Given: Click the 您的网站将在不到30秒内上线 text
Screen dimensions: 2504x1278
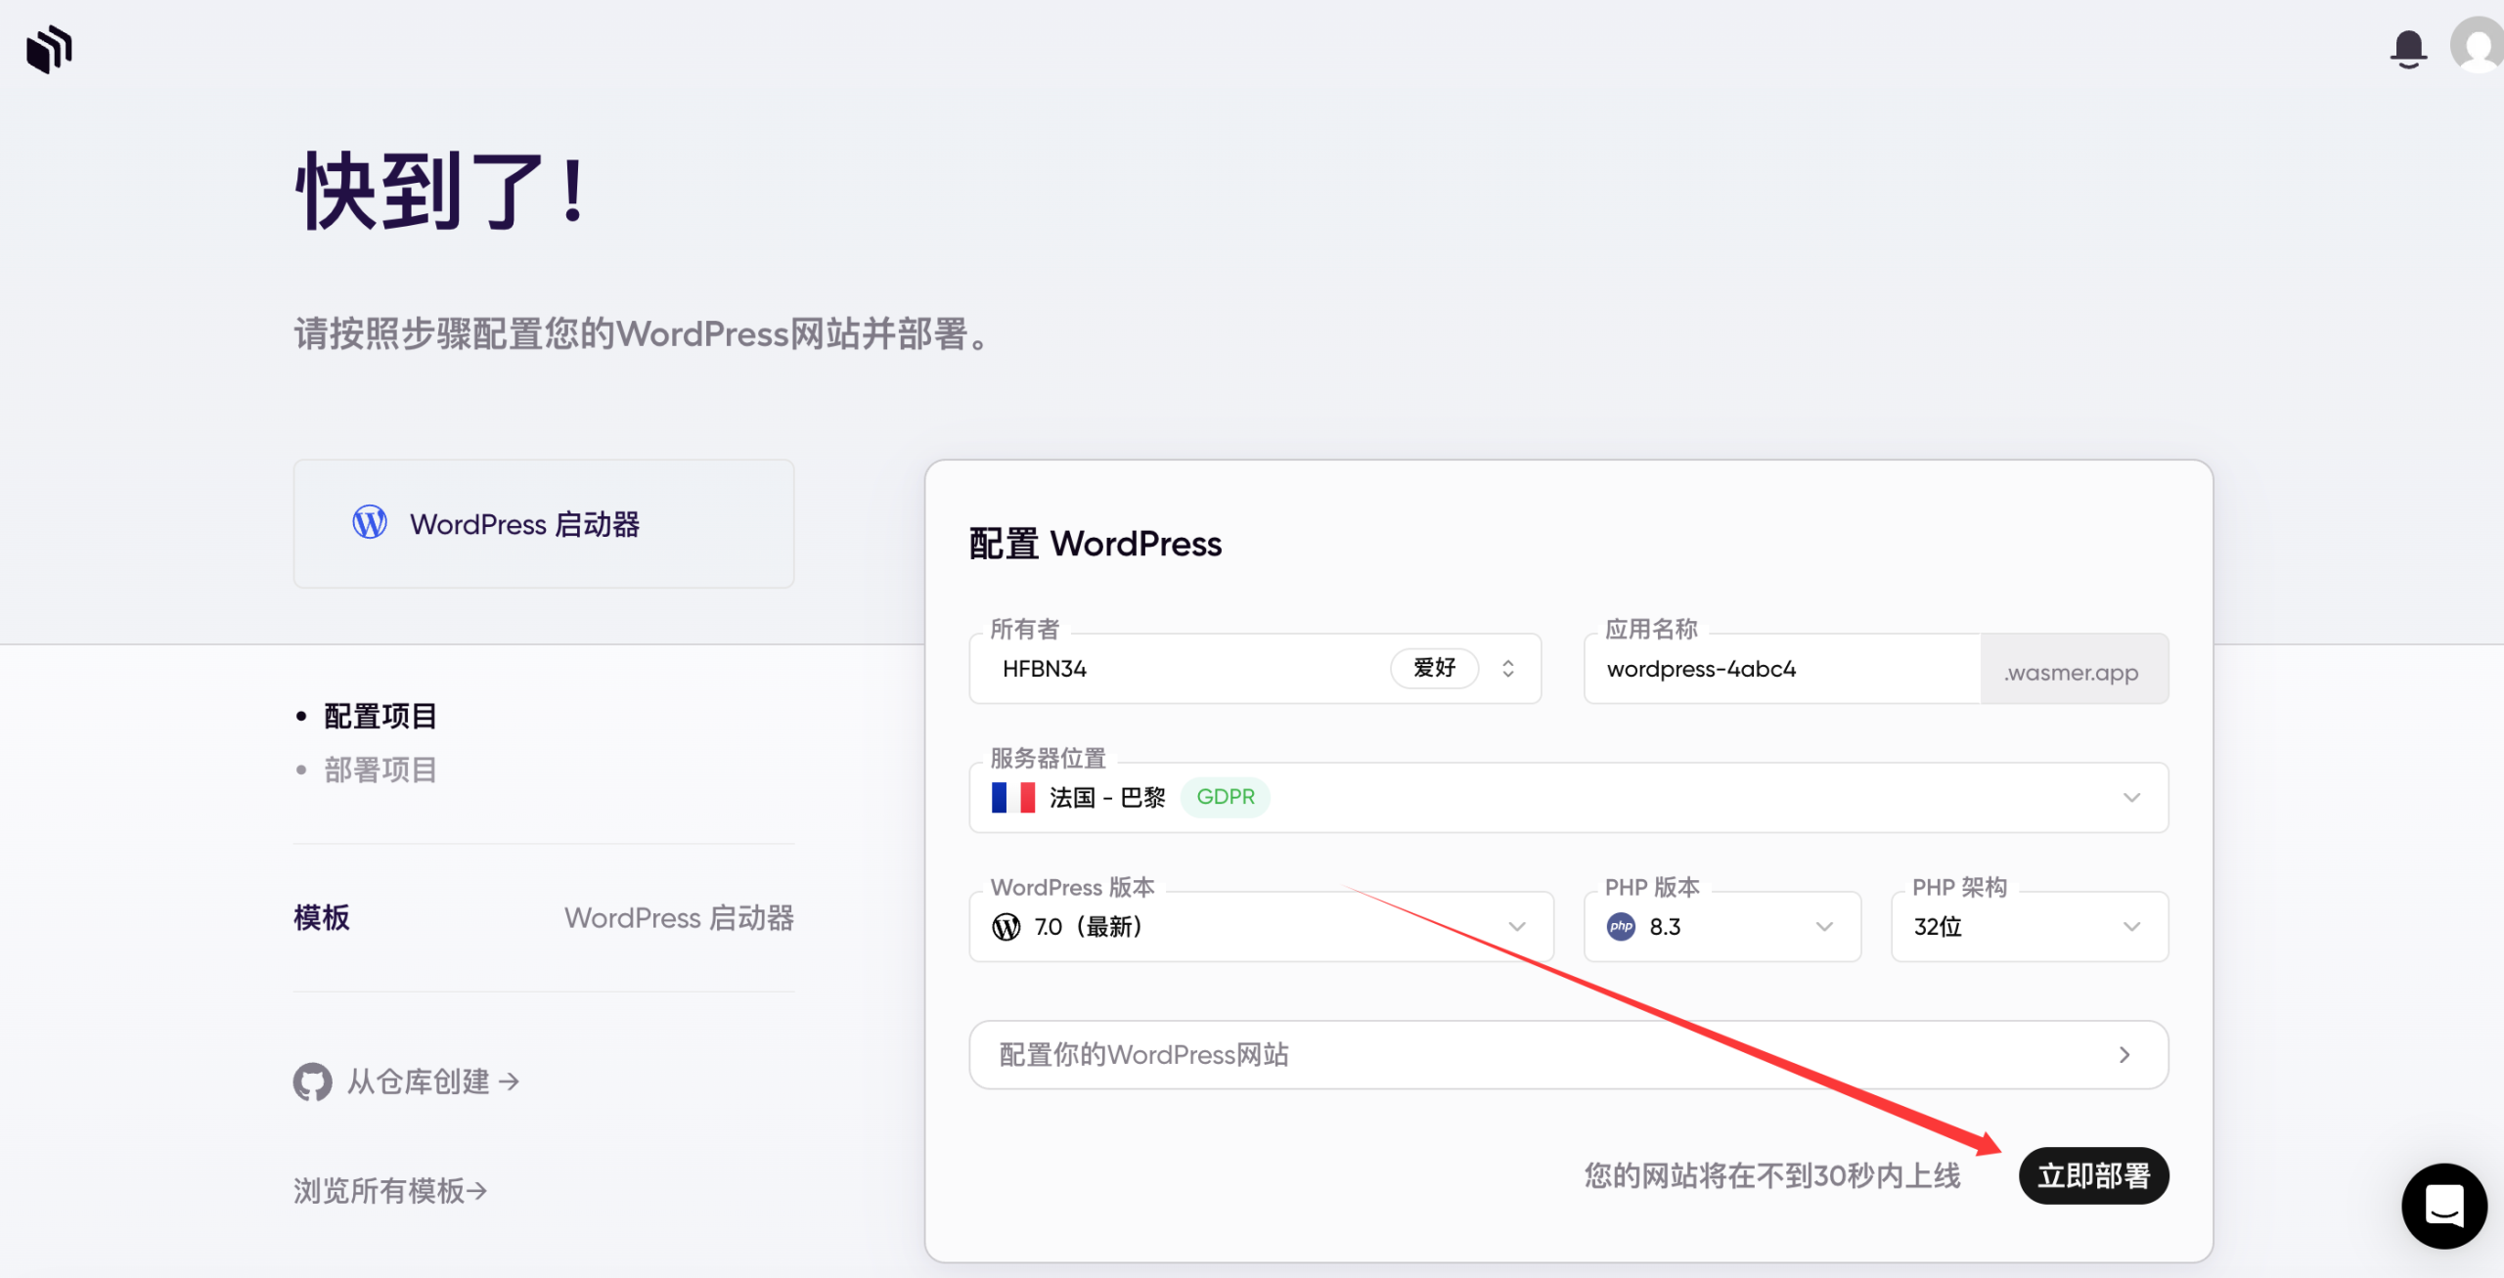Looking at the screenshot, I should (x=1772, y=1175).
